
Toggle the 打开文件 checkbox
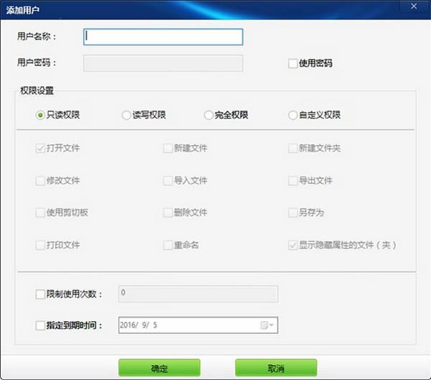pyautogui.click(x=40, y=149)
